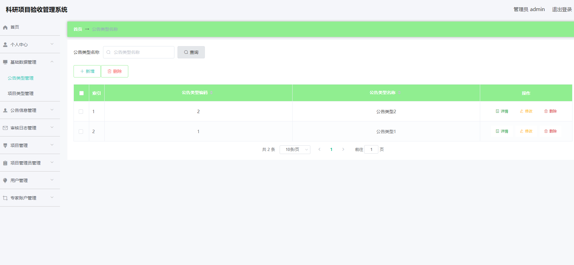Expand the 专家账户管理 chevron
Viewport: 574px width, 265px height.
click(x=52, y=197)
